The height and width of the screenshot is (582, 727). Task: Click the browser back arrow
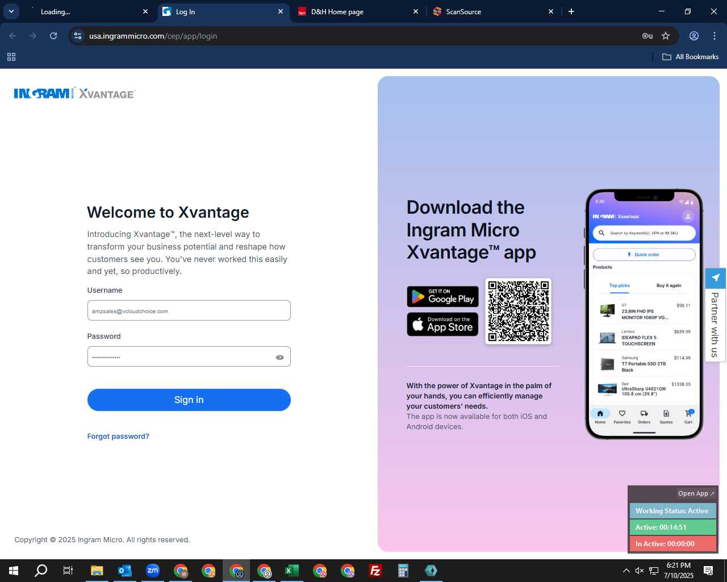12,36
